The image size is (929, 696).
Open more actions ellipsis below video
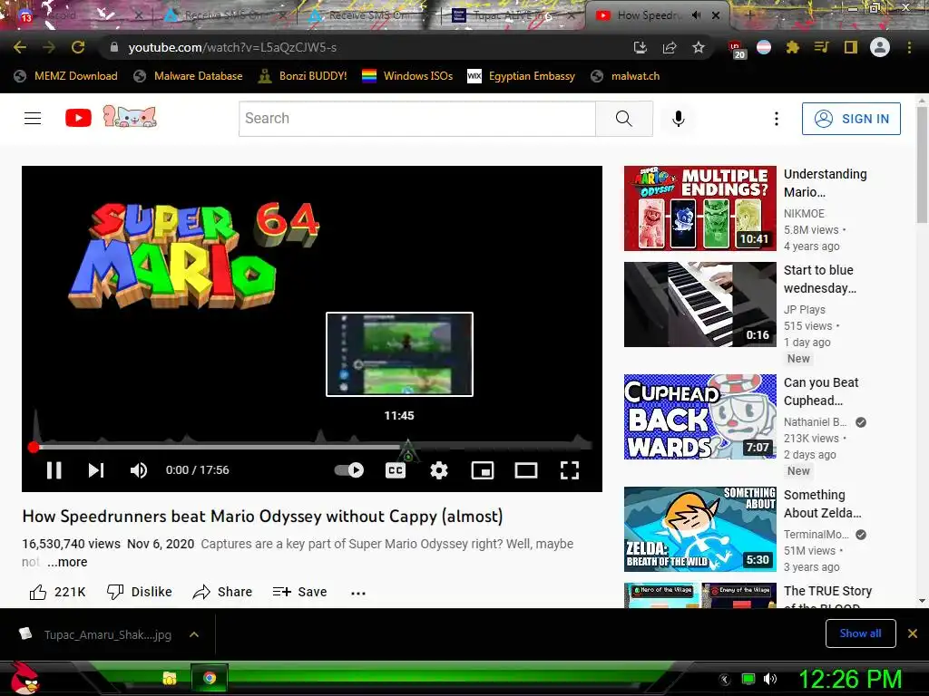[x=358, y=593]
